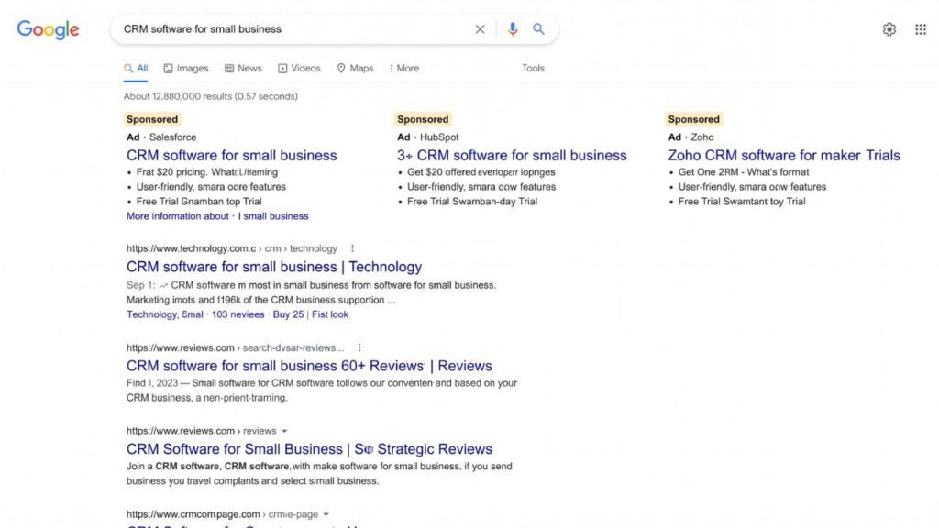Click the Sponsored label above Zoho ad

pos(693,119)
